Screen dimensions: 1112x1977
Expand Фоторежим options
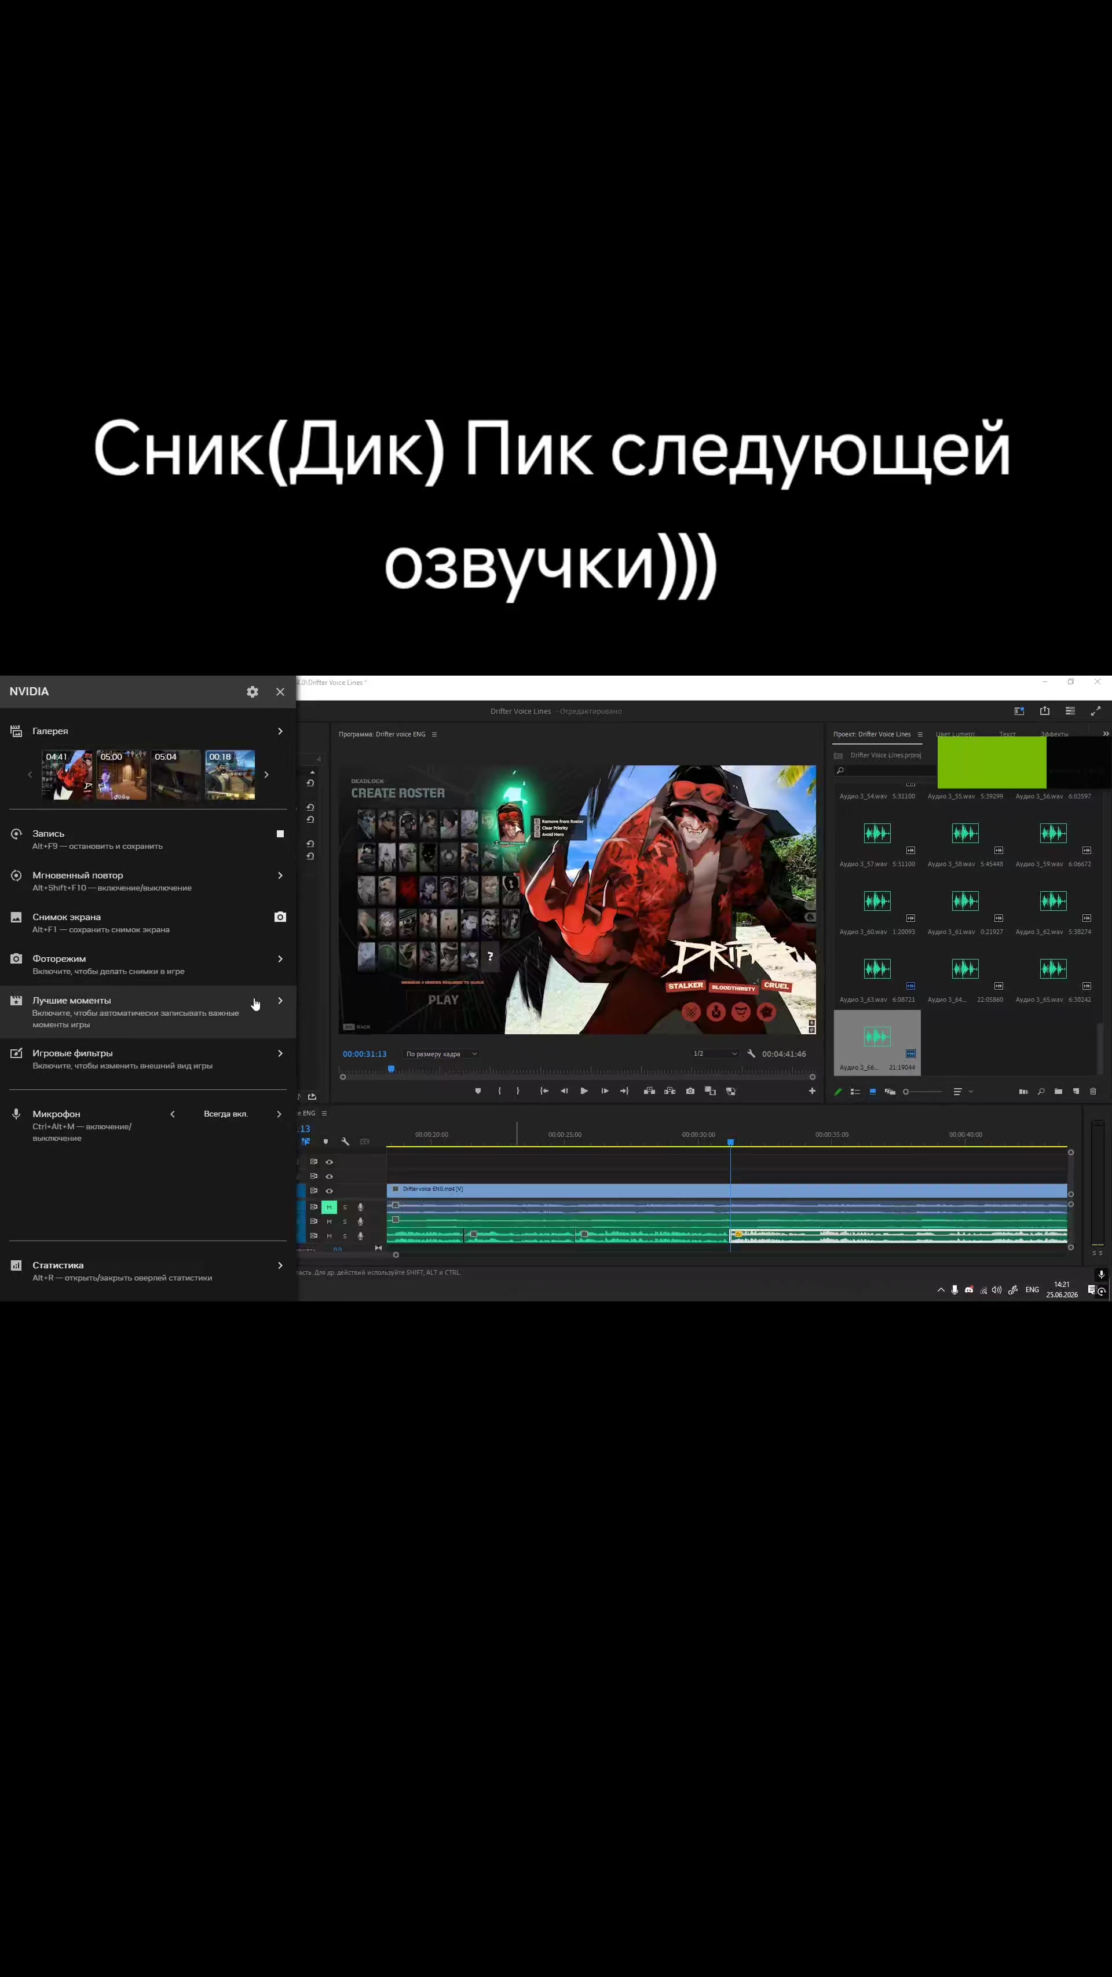tap(280, 960)
